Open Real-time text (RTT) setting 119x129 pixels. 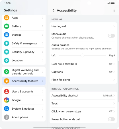pos(83,64)
